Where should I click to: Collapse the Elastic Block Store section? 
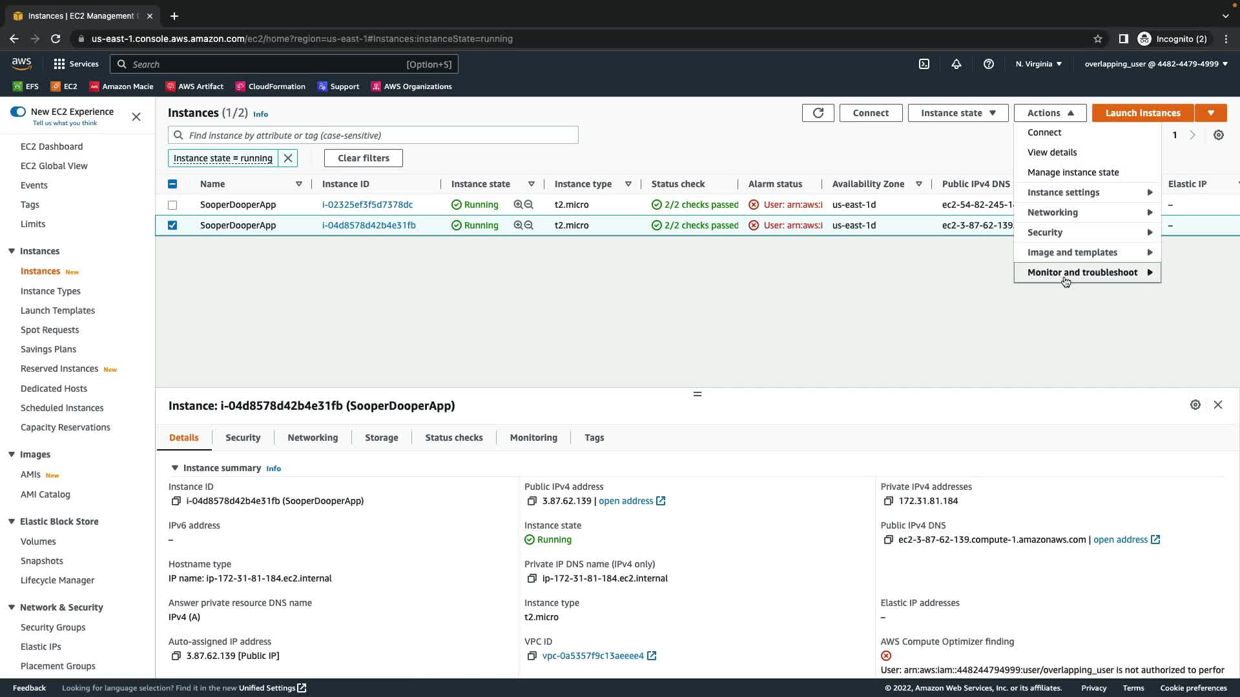tap(12, 521)
